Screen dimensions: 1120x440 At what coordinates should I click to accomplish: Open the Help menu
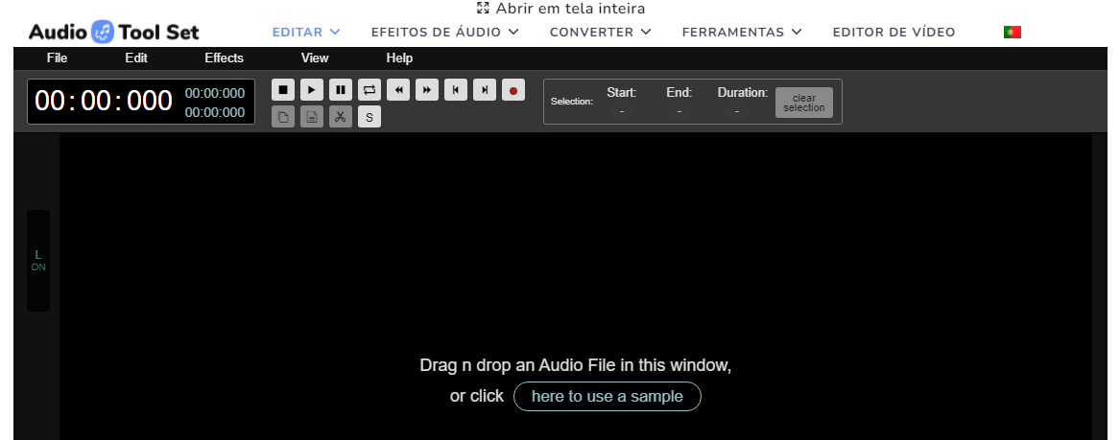click(399, 58)
